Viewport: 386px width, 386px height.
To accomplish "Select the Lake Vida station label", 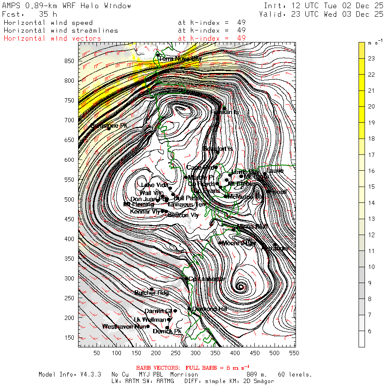I will (x=154, y=185).
